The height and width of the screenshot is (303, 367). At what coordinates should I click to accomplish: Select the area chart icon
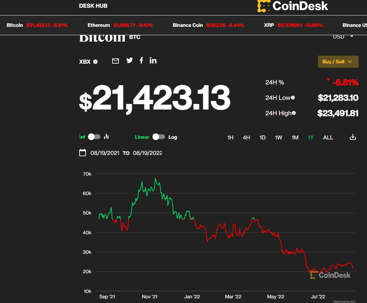tap(82, 137)
